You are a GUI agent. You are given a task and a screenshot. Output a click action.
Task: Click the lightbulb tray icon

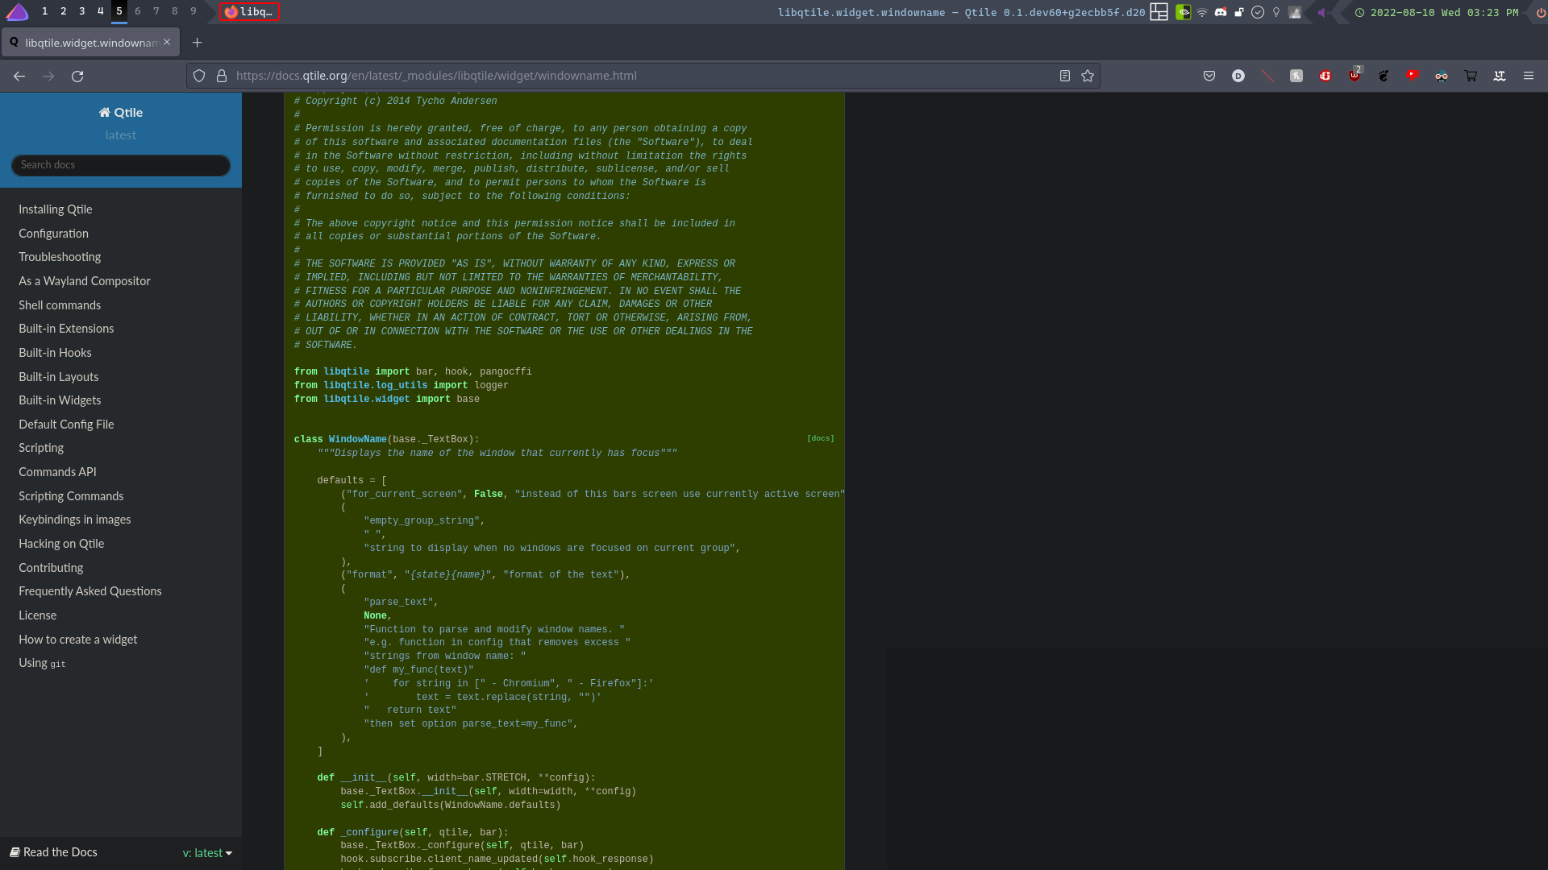pos(1276,12)
